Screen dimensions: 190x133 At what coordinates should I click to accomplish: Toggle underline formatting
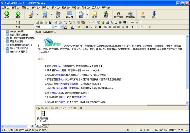click(x=96, y=27)
